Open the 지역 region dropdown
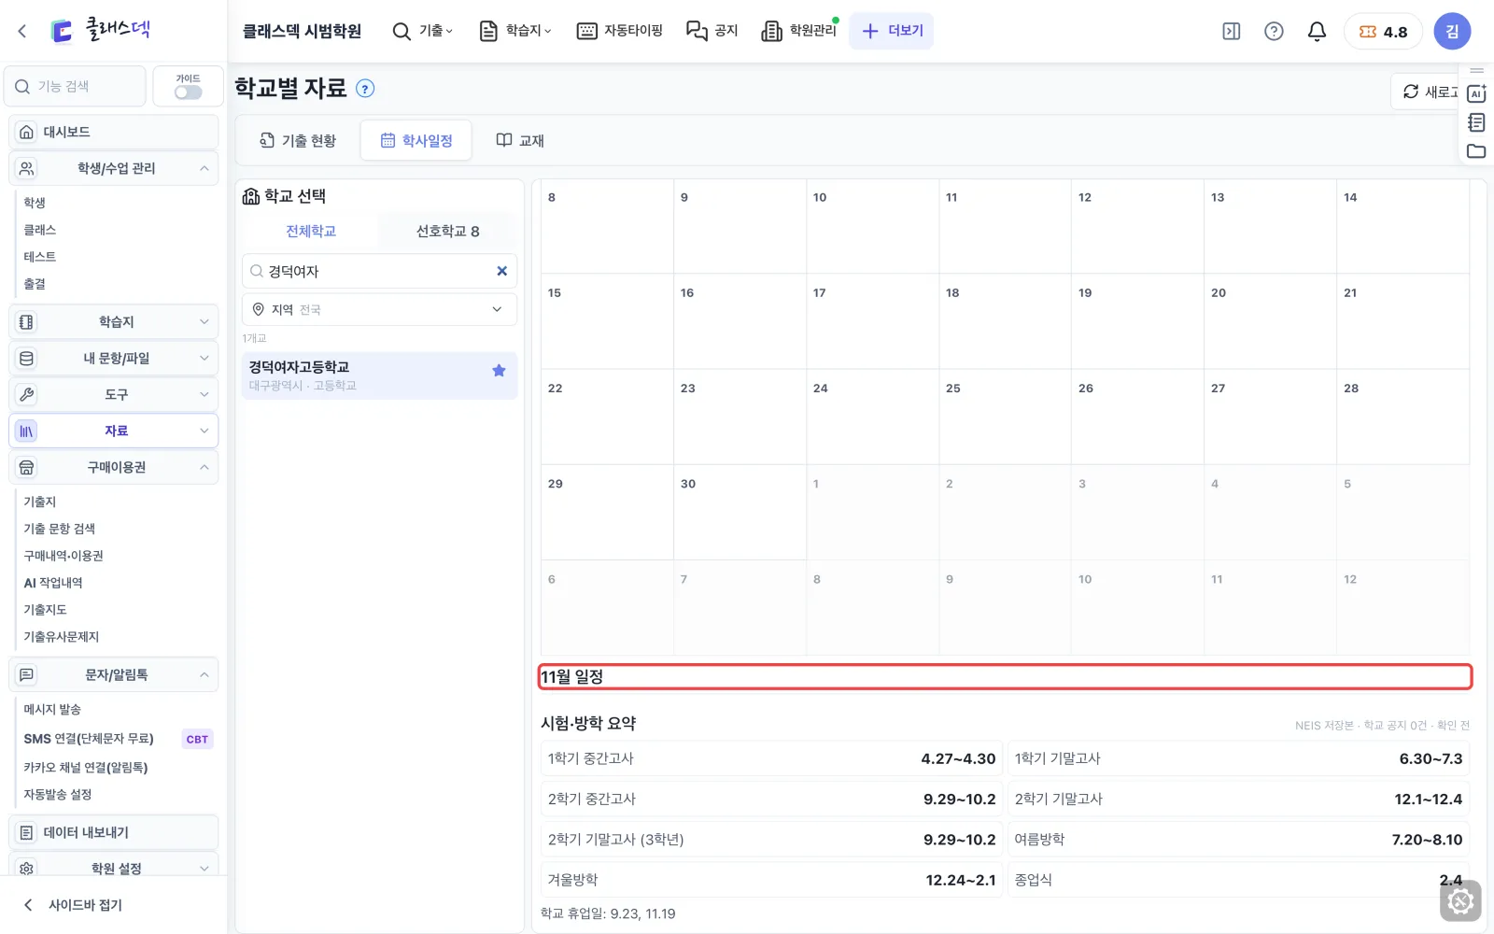This screenshot has height=934, width=1494. (x=379, y=309)
